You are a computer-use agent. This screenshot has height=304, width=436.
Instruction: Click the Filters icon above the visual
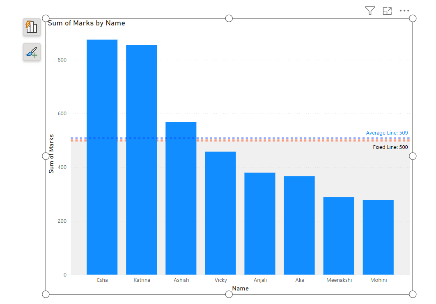click(x=369, y=11)
